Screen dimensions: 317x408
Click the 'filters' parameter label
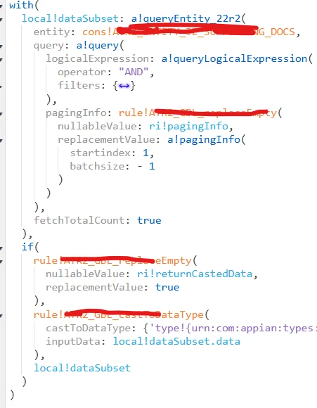tap(79, 85)
